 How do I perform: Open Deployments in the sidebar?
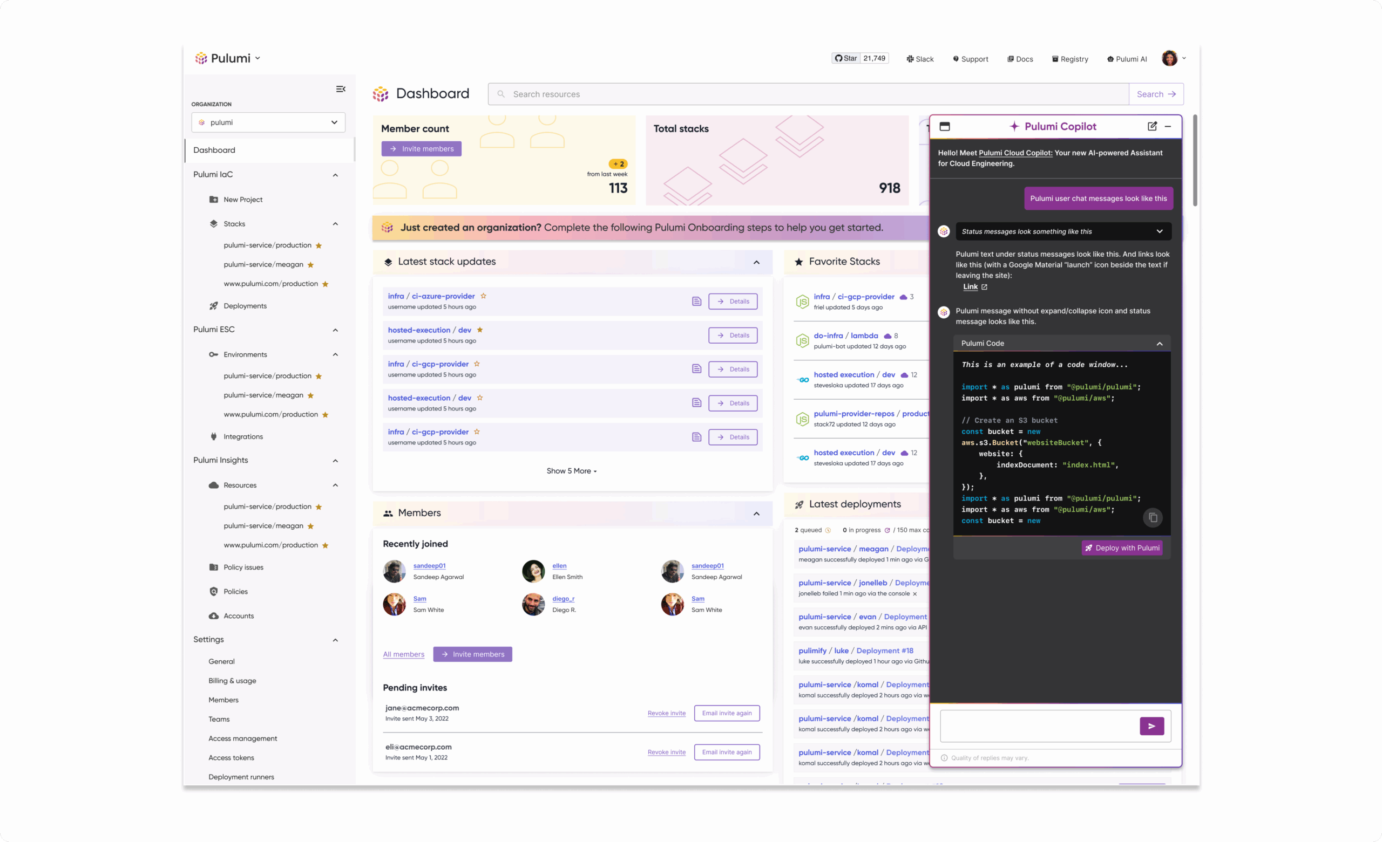(x=245, y=306)
